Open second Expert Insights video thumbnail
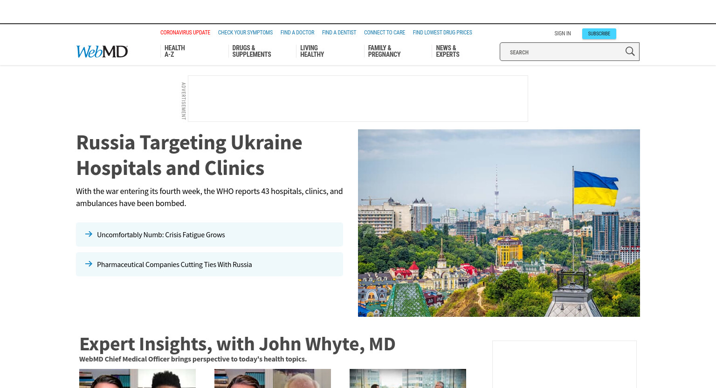 [273, 378]
